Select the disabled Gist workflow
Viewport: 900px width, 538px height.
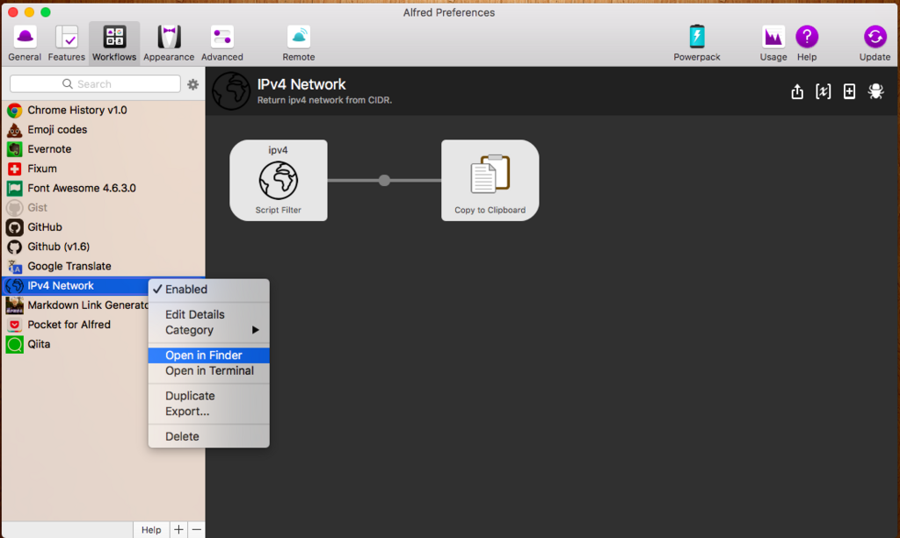pos(104,207)
